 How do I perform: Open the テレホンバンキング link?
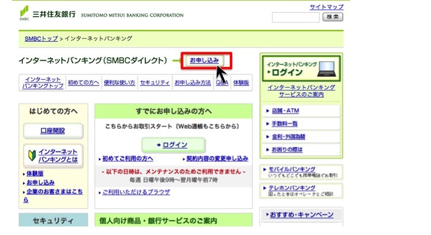click(x=292, y=188)
